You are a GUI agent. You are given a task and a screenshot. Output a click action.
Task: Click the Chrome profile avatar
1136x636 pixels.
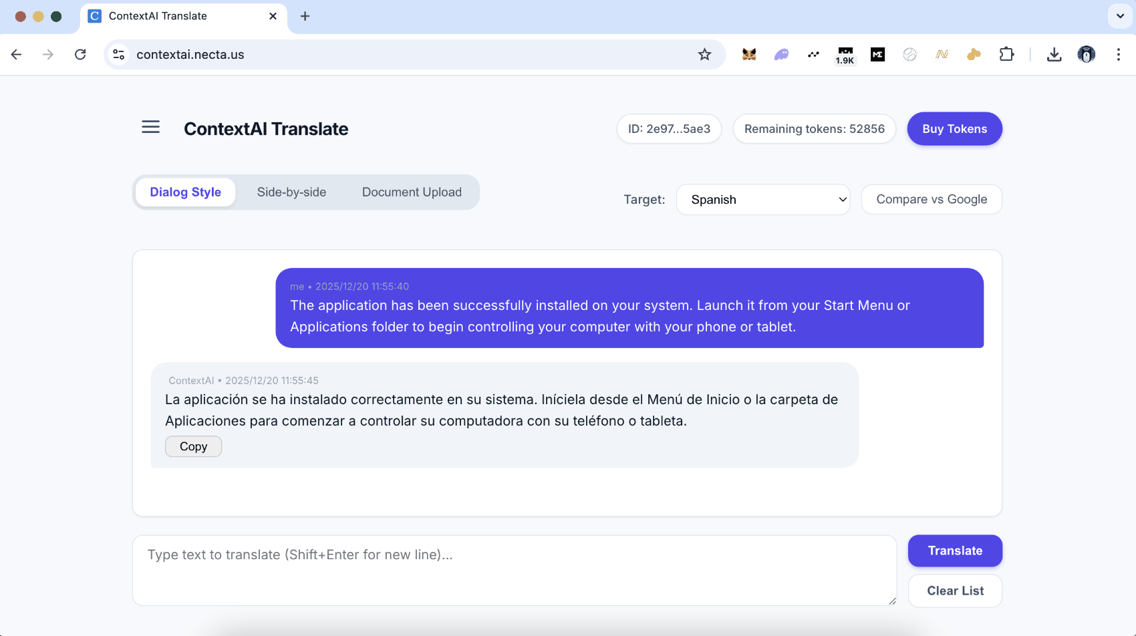tap(1086, 54)
